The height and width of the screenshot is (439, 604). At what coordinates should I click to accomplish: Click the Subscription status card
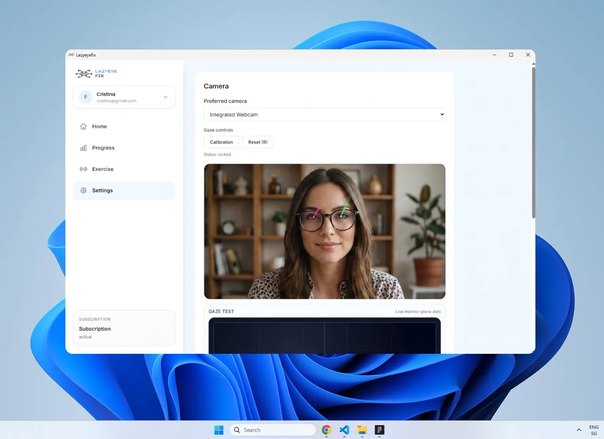[124, 328]
